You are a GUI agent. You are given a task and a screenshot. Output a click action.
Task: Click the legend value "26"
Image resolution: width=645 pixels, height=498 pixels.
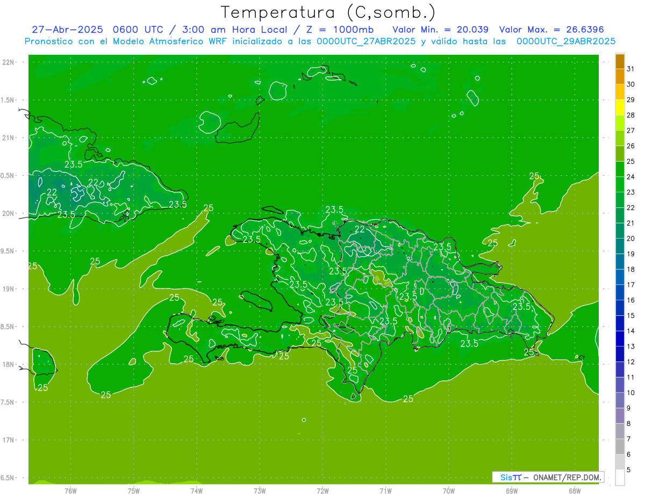[630, 146]
